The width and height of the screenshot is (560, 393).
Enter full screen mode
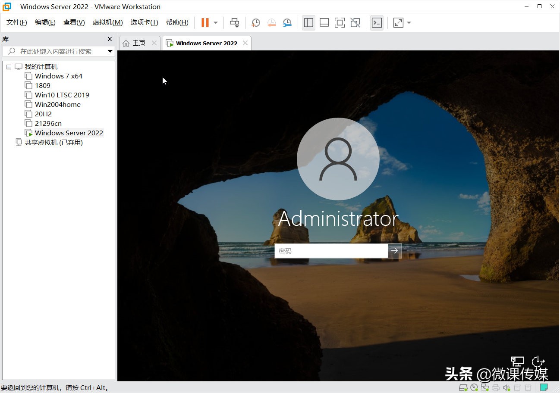click(x=340, y=23)
